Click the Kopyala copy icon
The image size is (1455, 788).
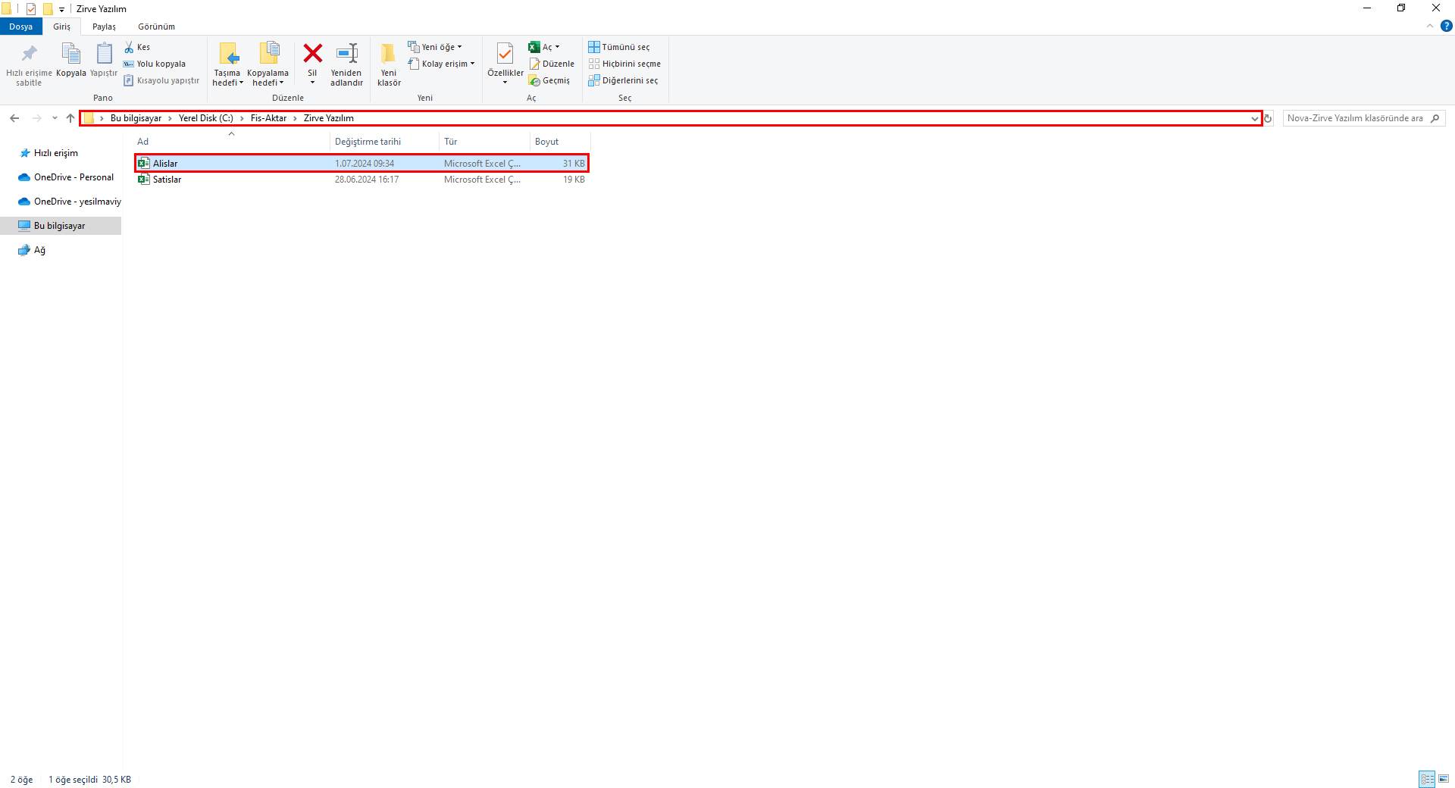point(70,55)
